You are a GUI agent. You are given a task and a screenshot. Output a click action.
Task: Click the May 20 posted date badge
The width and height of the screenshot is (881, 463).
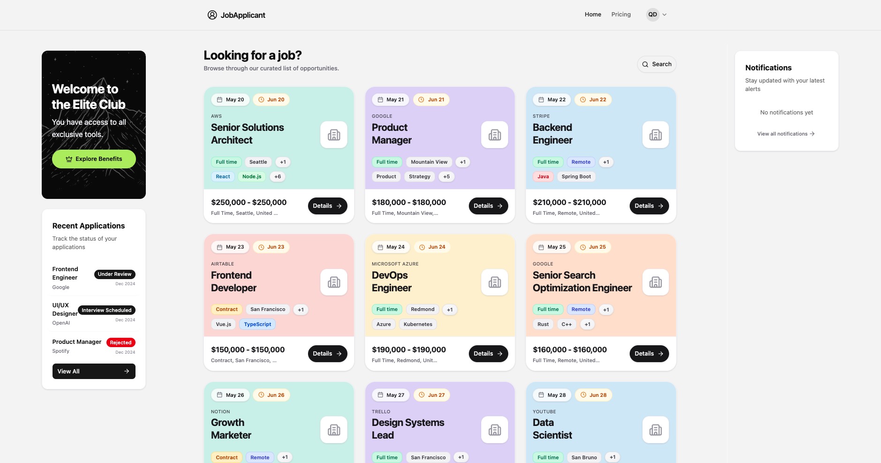(230, 99)
